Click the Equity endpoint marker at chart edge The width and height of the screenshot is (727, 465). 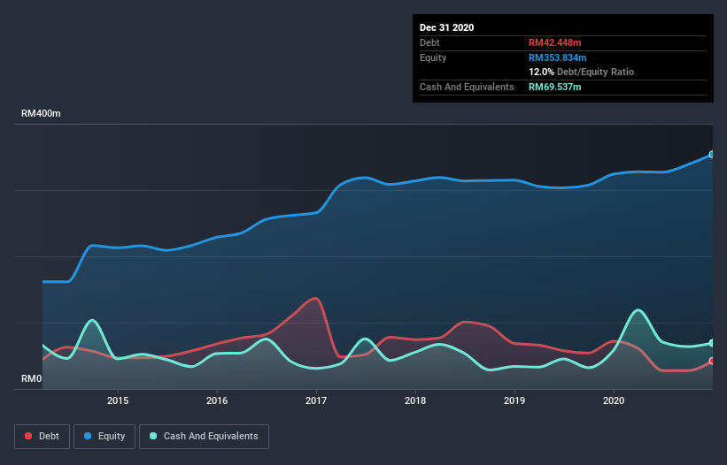coord(712,155)
